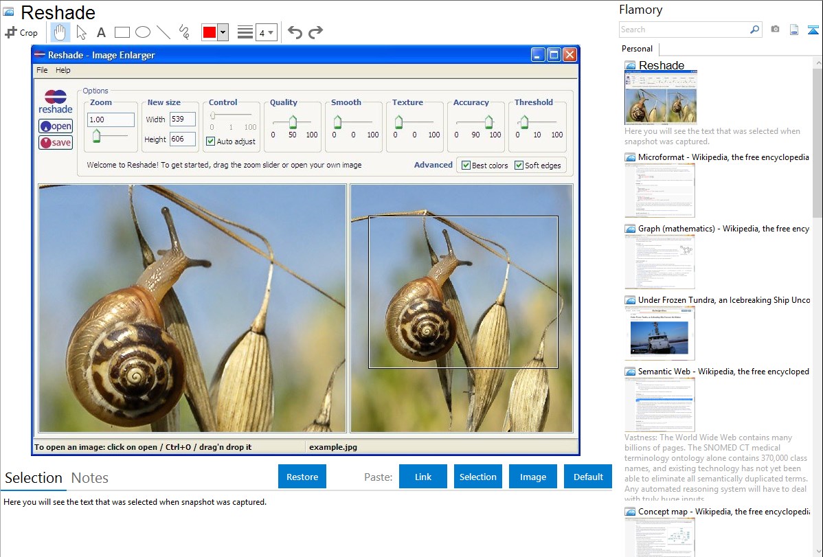Click the selection box in right preview
This screenshot has width=823, height=557.
pyautogui.click(x=463, y=292)
